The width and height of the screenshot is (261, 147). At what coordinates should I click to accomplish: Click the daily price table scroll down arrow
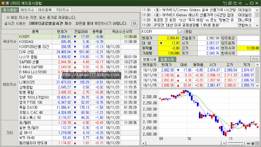[257, 86]
